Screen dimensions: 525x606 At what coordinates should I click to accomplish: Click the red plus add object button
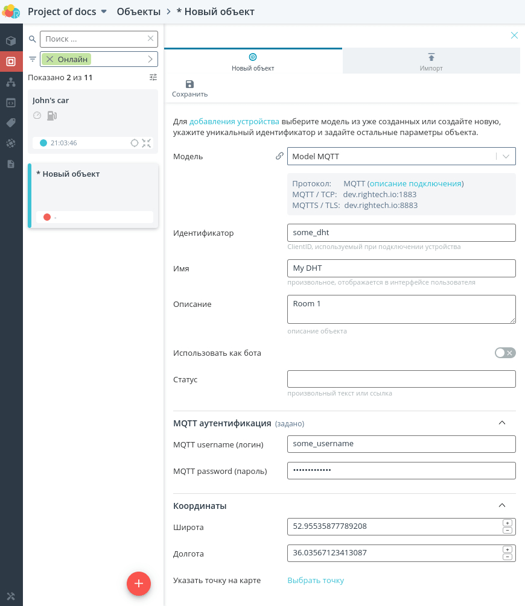point(139,584)
